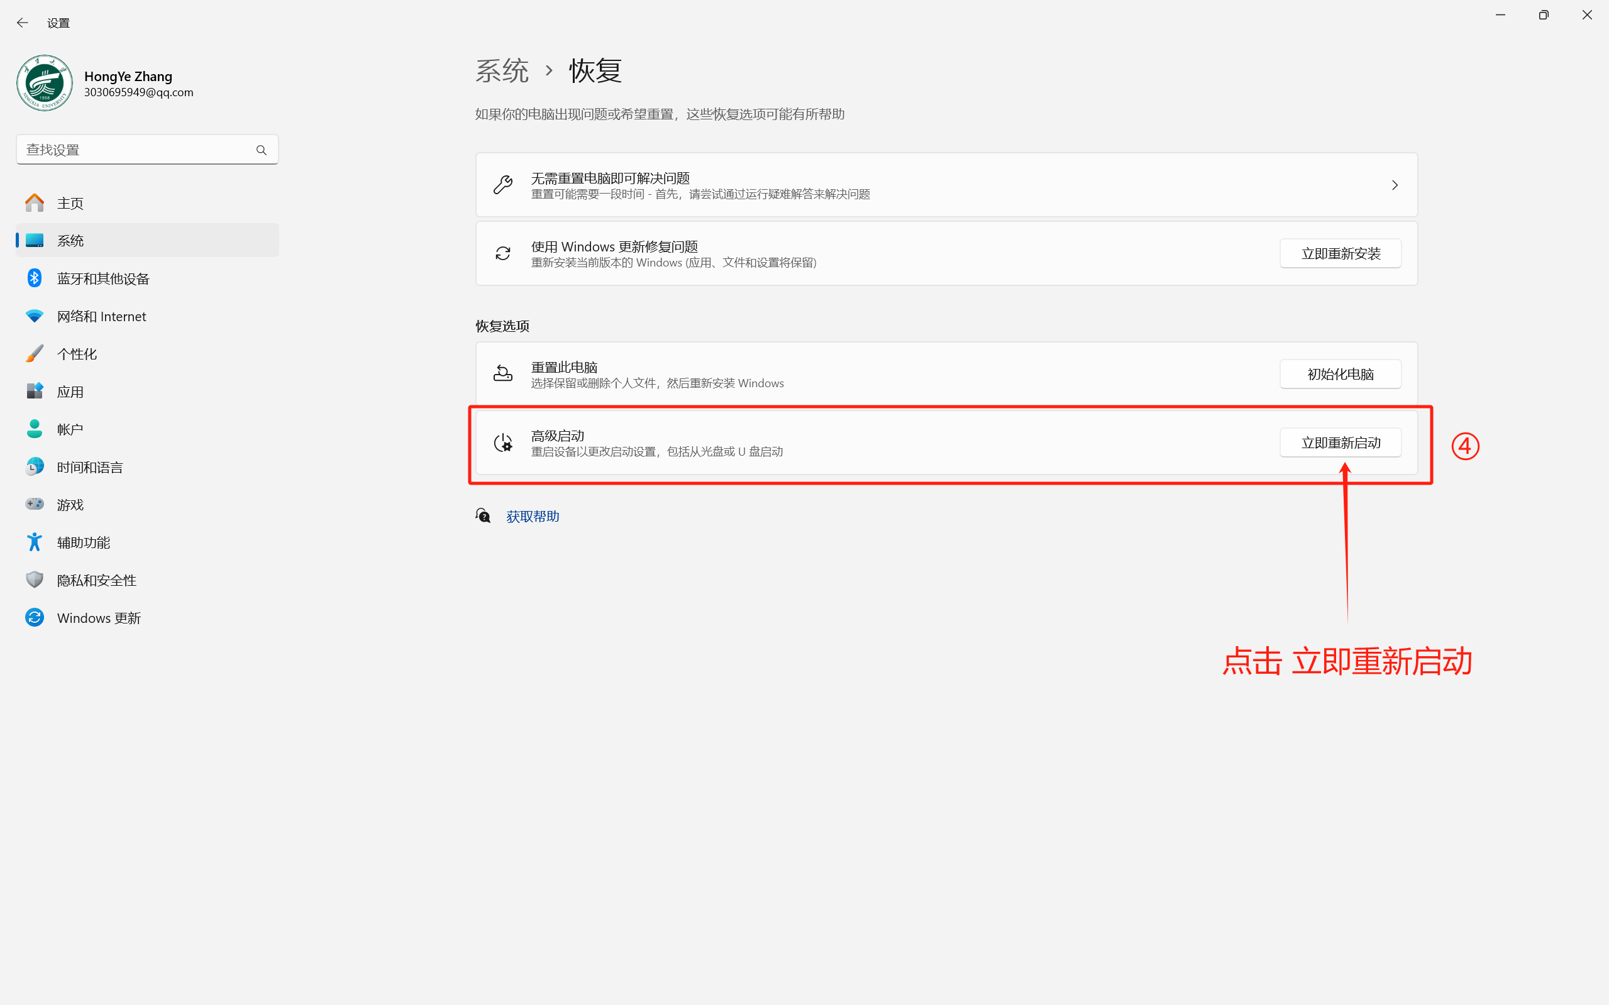The height and width of the screenshot is (1005, 1609).
Task: Select 帐户 in the sidebar
Action: [x=70, y=429]
